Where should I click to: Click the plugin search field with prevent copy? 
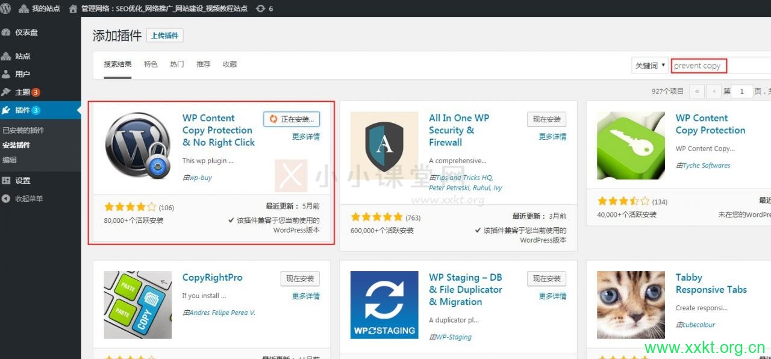[720, 66]
